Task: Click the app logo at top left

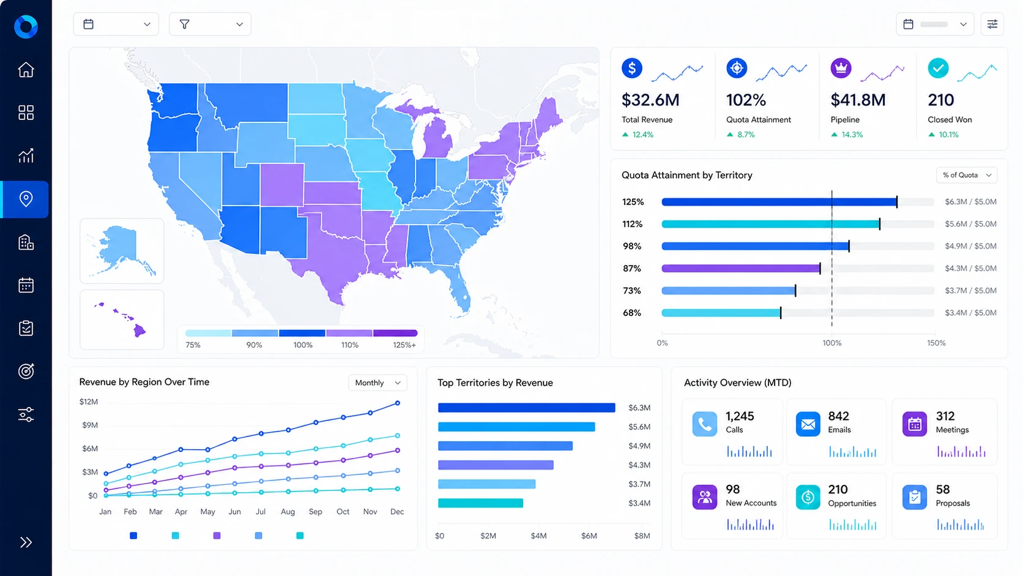Action: 26,26
